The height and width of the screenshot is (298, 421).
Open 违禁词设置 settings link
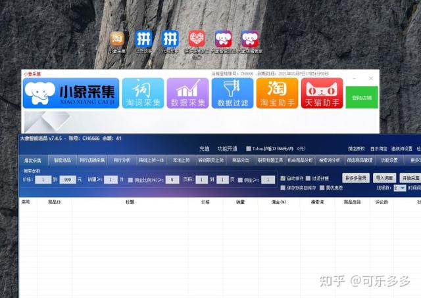pos(402,149)
